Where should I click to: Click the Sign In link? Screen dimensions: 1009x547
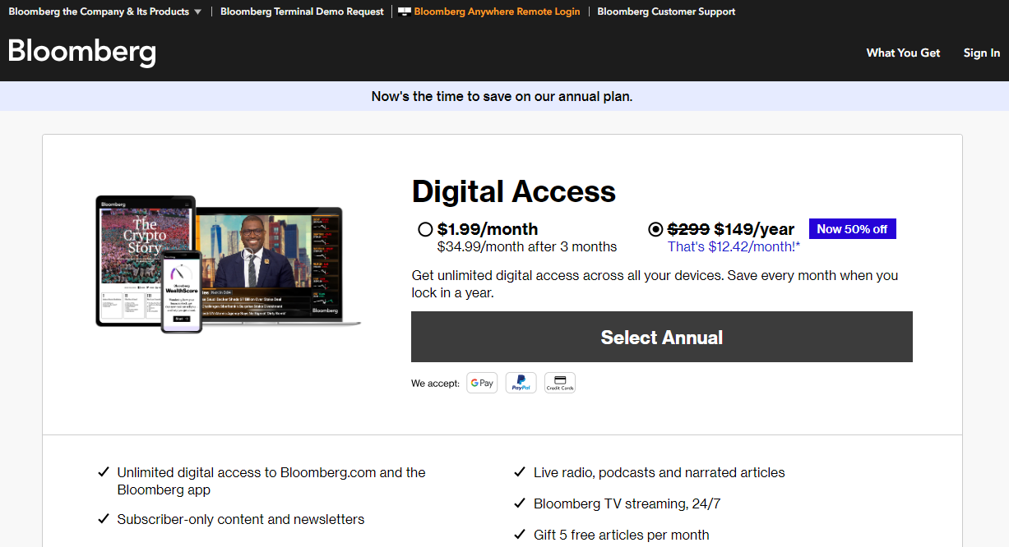[x=981, y=53]
